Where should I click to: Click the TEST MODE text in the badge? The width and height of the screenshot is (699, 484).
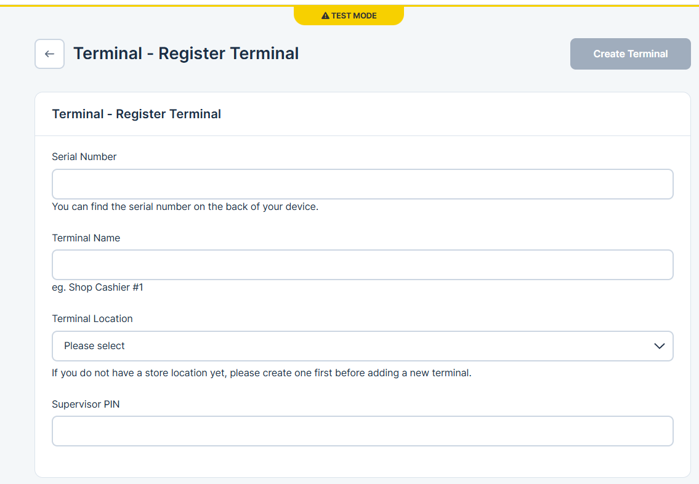(354, 16)
